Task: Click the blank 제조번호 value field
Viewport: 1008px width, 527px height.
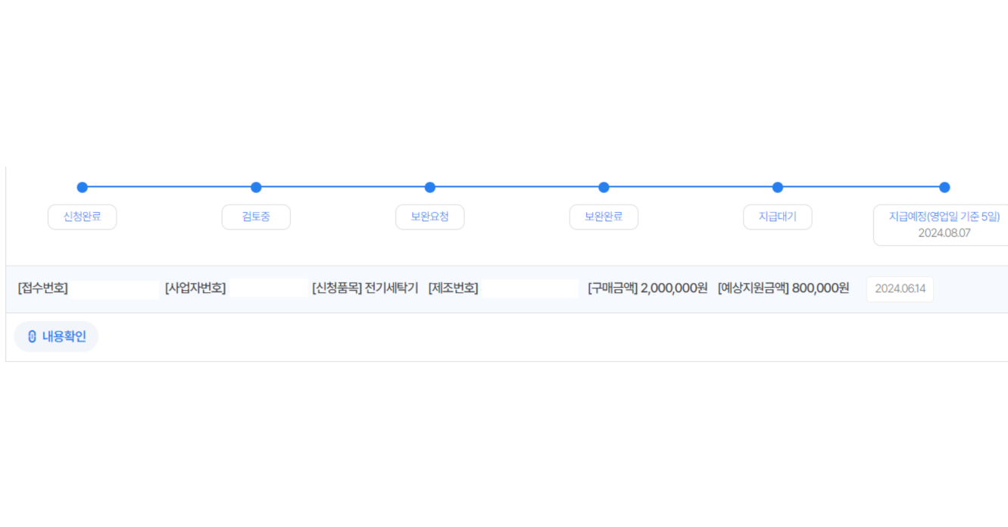Action: click(x=529, y=288)
